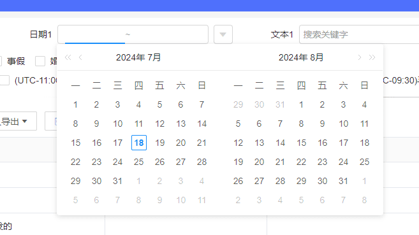The height and width of the screenshot is (235, 419).
Task: Click the 2024年 8月 month header
Action: click(x=301, y=57)
